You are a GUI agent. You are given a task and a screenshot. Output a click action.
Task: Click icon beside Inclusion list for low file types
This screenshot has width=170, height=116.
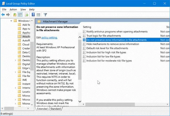[84, 57]
